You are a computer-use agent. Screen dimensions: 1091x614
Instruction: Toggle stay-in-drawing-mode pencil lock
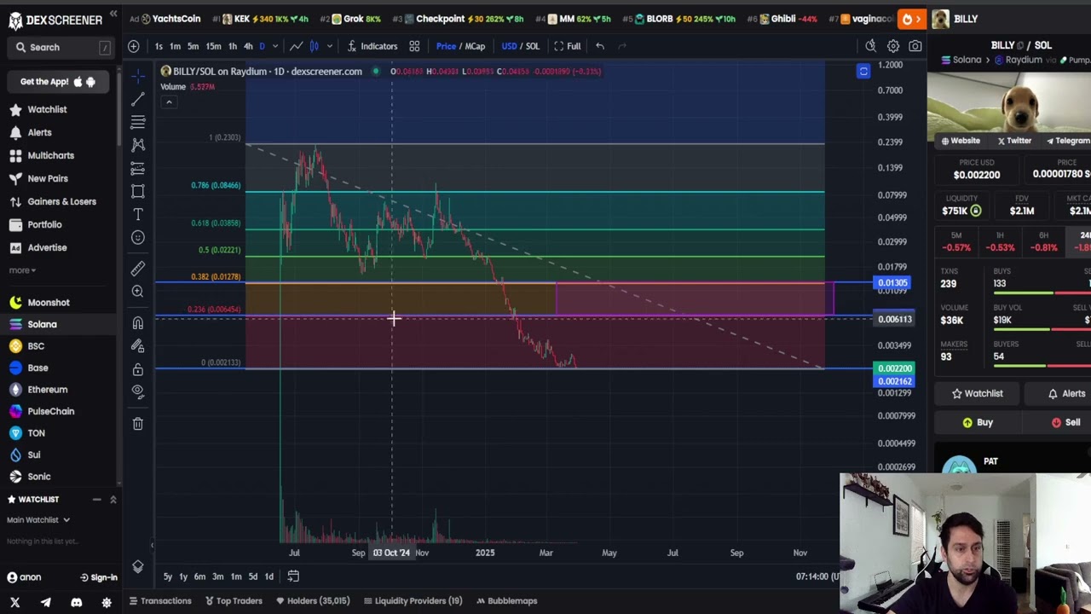(x=138, y=346)
